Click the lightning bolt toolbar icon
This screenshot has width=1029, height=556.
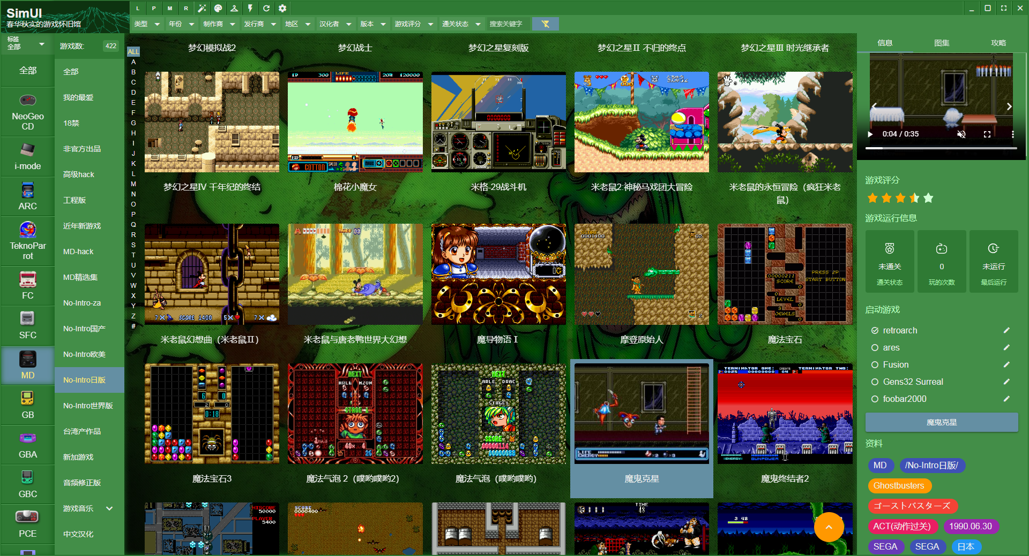point(250,8)
